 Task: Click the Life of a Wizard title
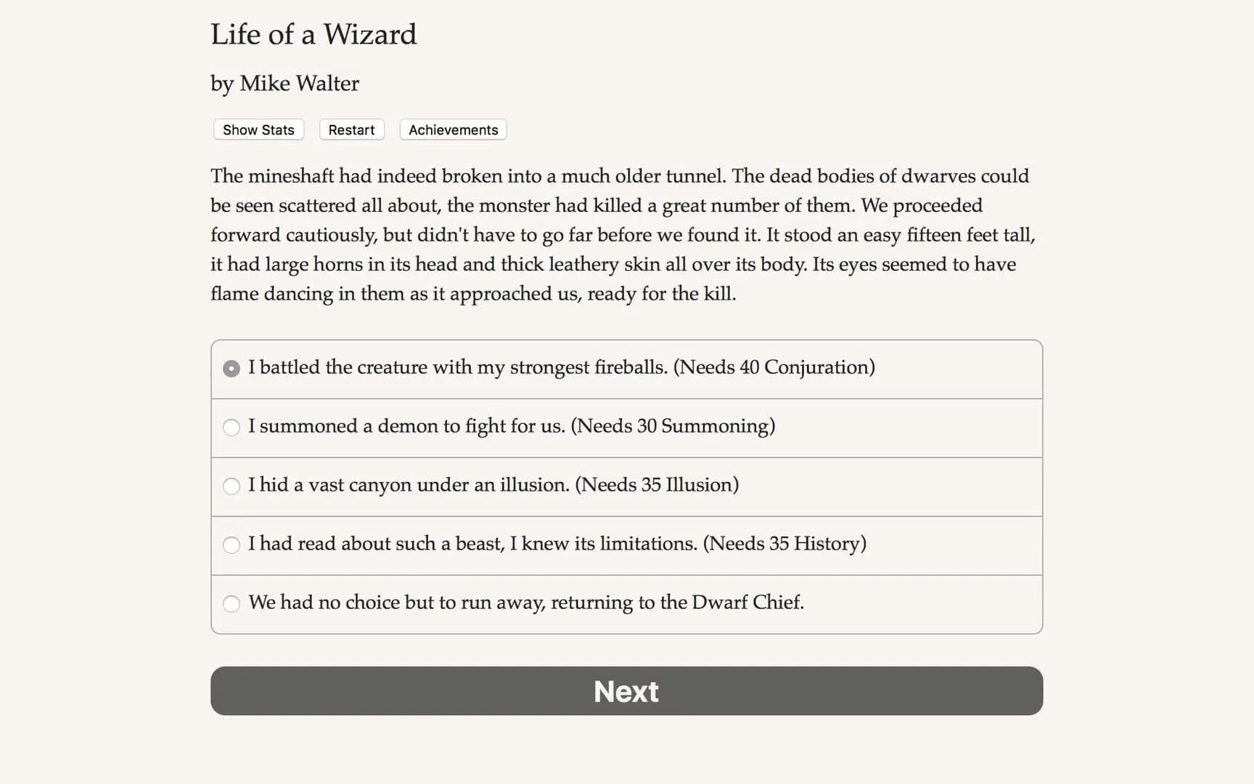coord(313,34)
